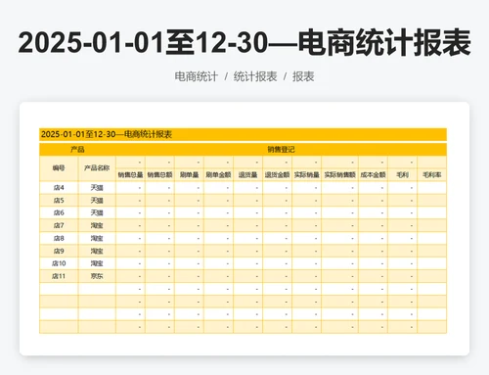Image resolution: width=489 pixels, height=375 pixels.
Task: Open the spreadsheet preview thumbnail
Action: click(244, 229)
